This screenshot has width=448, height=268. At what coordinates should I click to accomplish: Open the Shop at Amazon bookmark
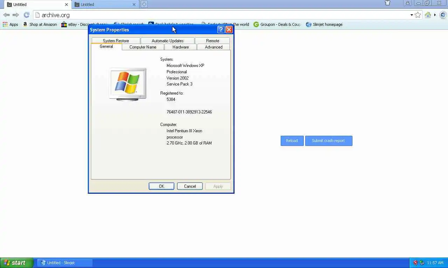40,24
